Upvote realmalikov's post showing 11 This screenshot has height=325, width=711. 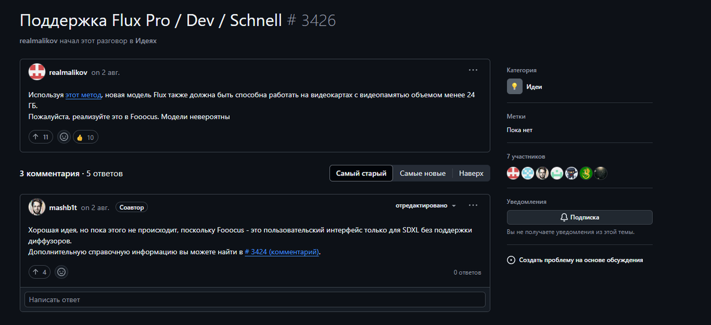tap(41, 137)
